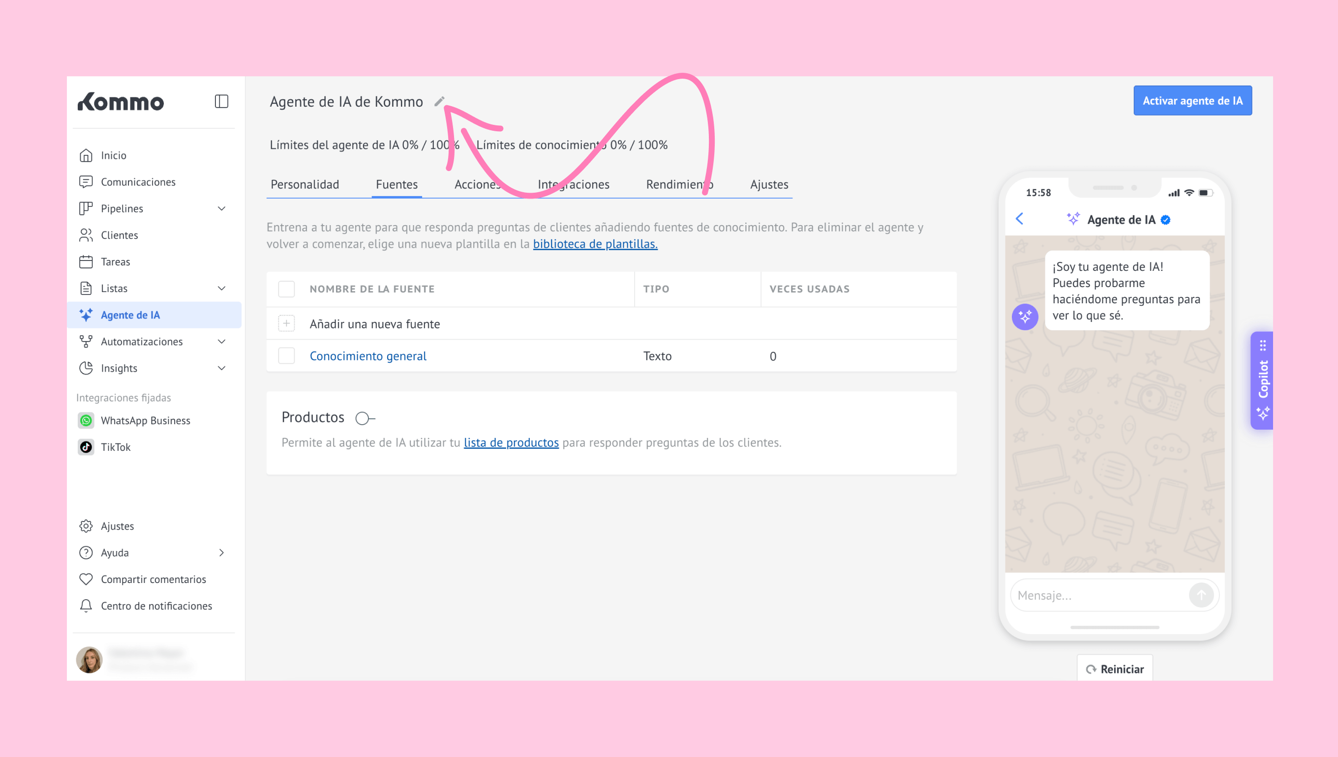Open the biblioteca de plantillas link
Image resolution: width=1338 pixels, height=757 pixels.
[x=595, y=244]
